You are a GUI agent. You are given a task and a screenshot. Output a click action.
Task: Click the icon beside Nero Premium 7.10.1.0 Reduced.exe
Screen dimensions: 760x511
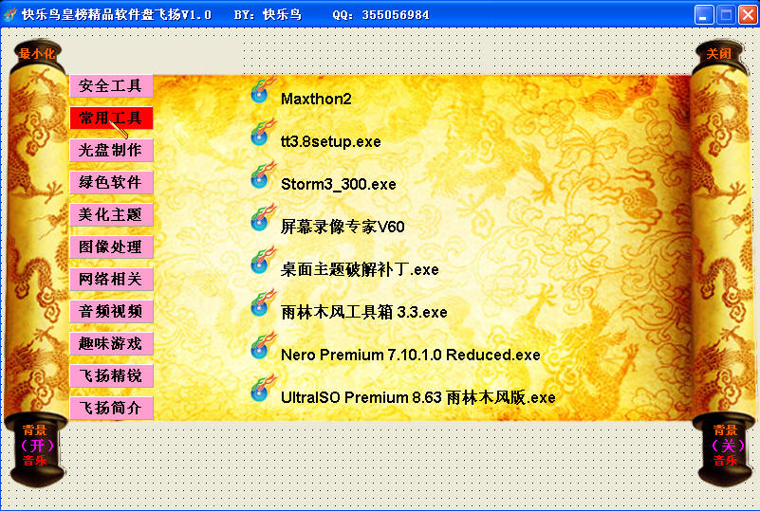(263, 346)
